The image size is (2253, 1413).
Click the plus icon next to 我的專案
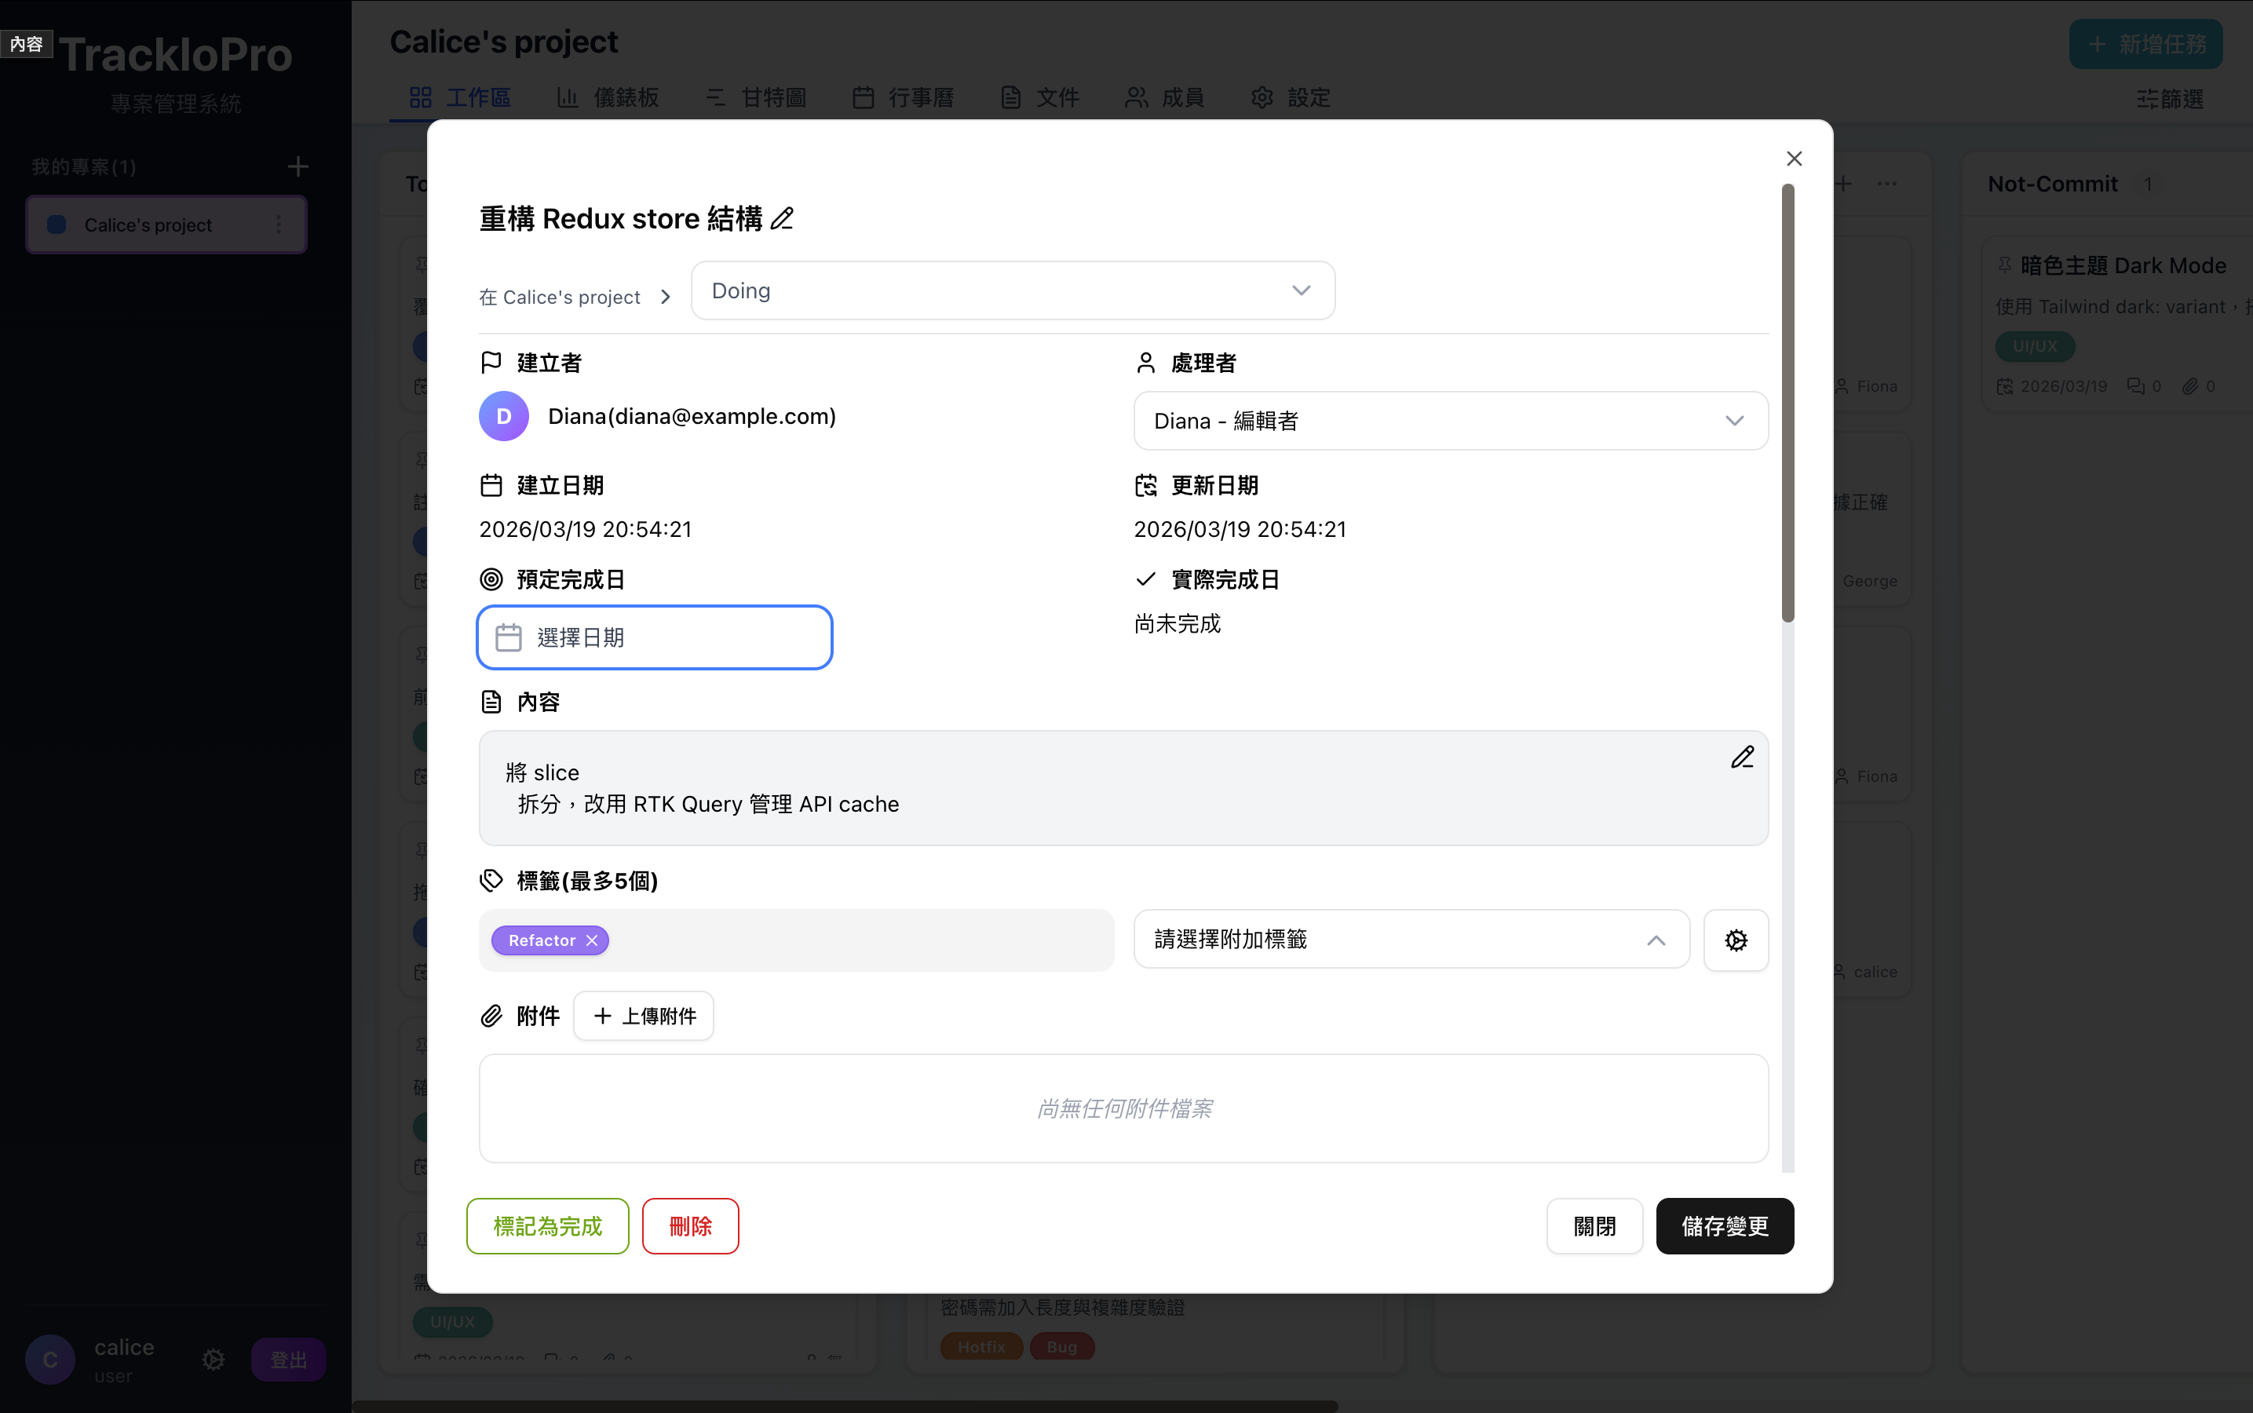(x=298, y=166)
